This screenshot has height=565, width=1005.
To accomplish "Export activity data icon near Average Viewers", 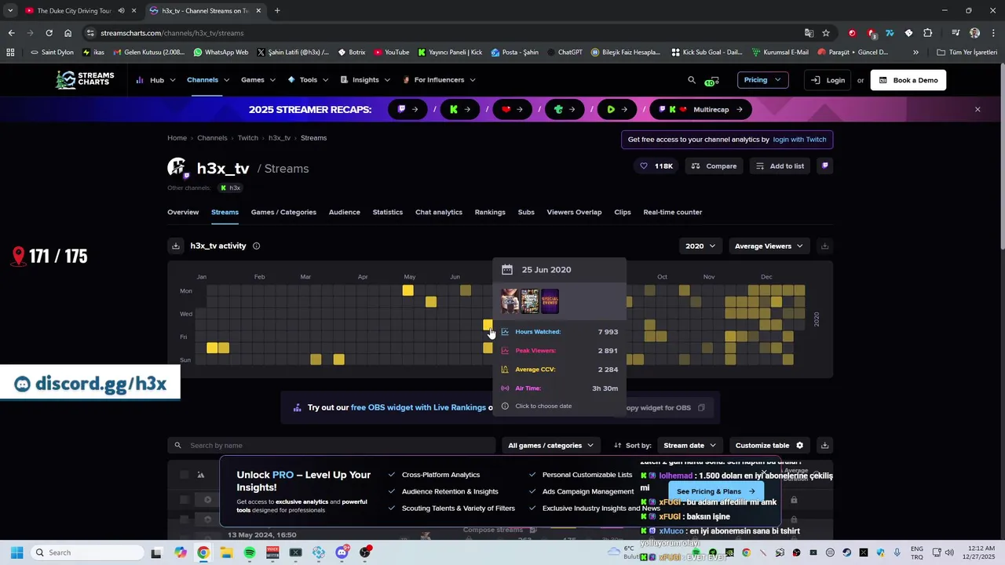I will point(824,246).
